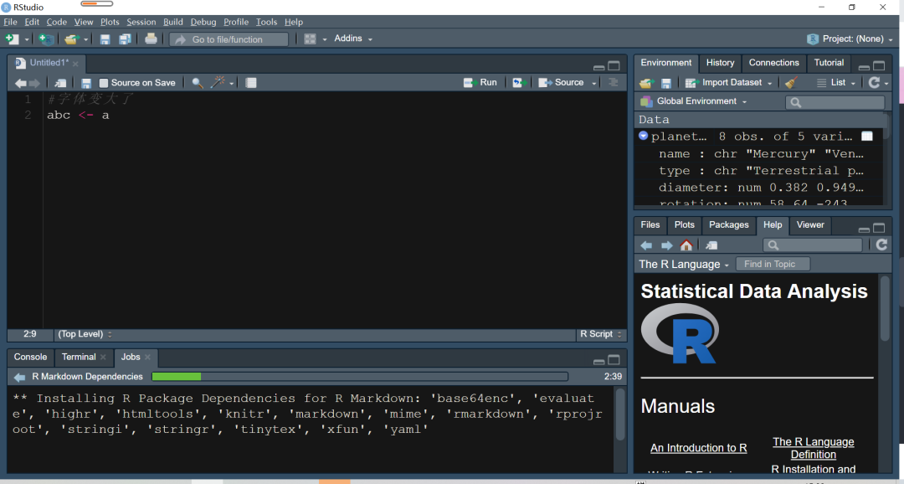Open the Source button dropdown arrow
This screenshot has height=484, width=904.
tap(593, 83)
